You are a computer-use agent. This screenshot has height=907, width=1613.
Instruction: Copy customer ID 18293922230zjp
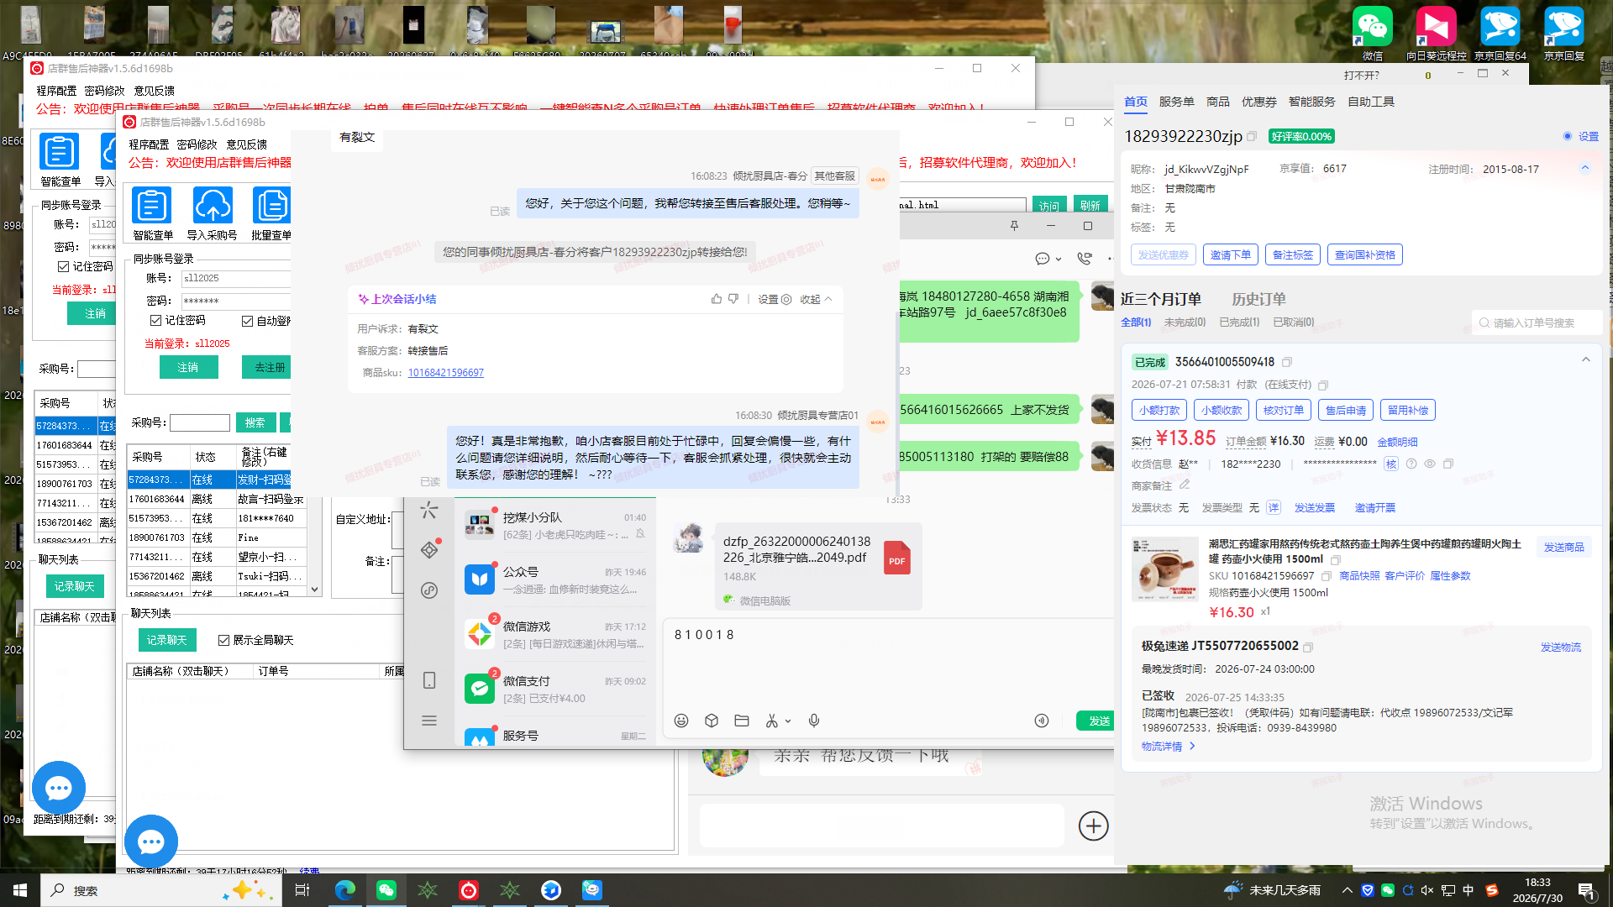click(x=1252, y=136)
